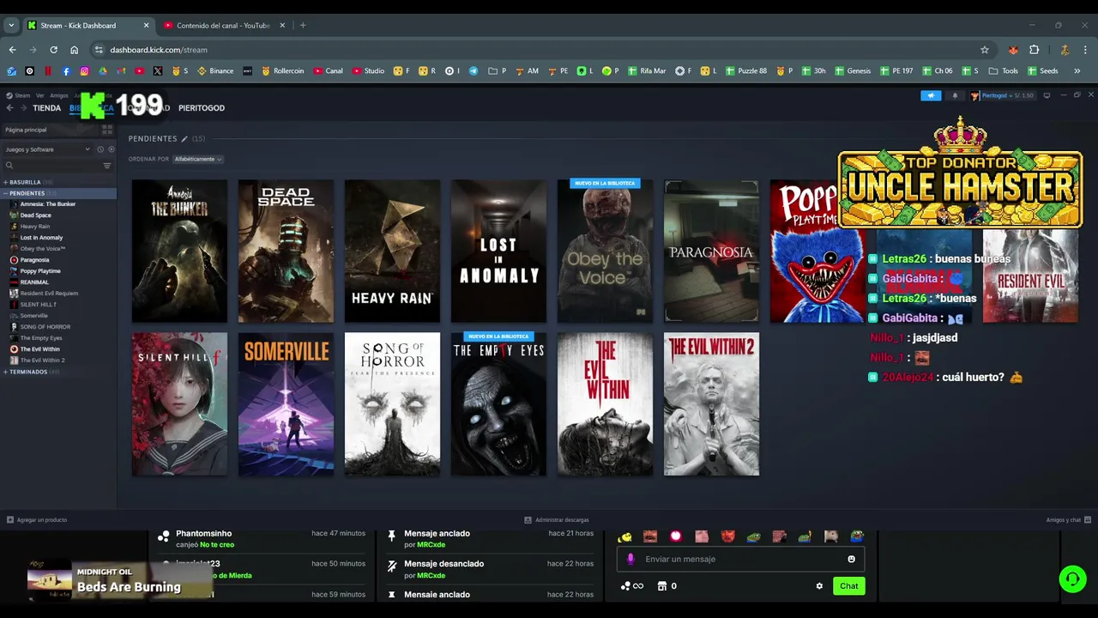The height and width of the screenshot is (618, 1098).
Task: Open the Heavy Rain game cover
Action: coord(392,251)
